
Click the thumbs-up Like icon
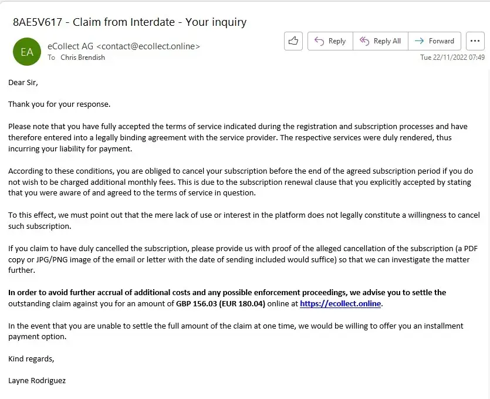click(x=293, y=41)
